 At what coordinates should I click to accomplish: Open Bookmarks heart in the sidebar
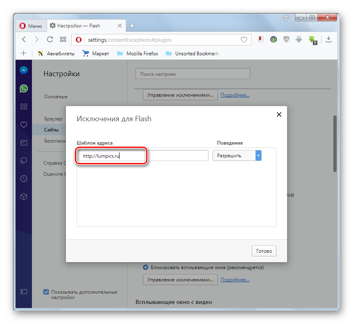(24, 125)
